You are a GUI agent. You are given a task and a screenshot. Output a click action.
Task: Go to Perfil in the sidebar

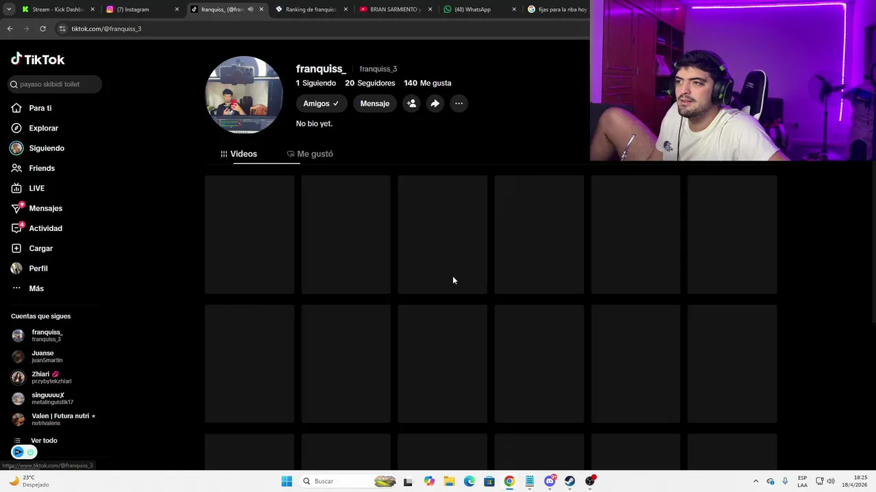[x=29, y=269]
